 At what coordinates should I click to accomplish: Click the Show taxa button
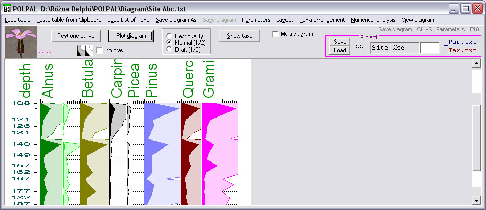(x=239, y=35)
